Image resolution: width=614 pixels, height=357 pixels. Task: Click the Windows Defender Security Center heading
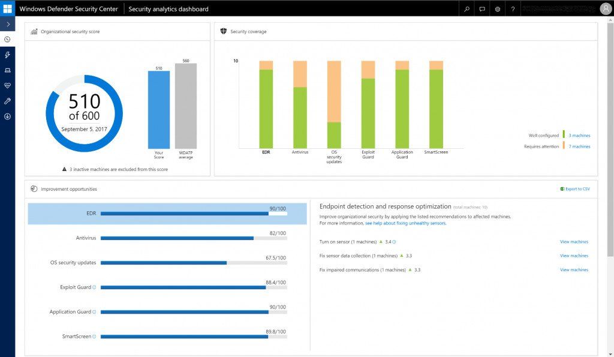tap(68, 9)
